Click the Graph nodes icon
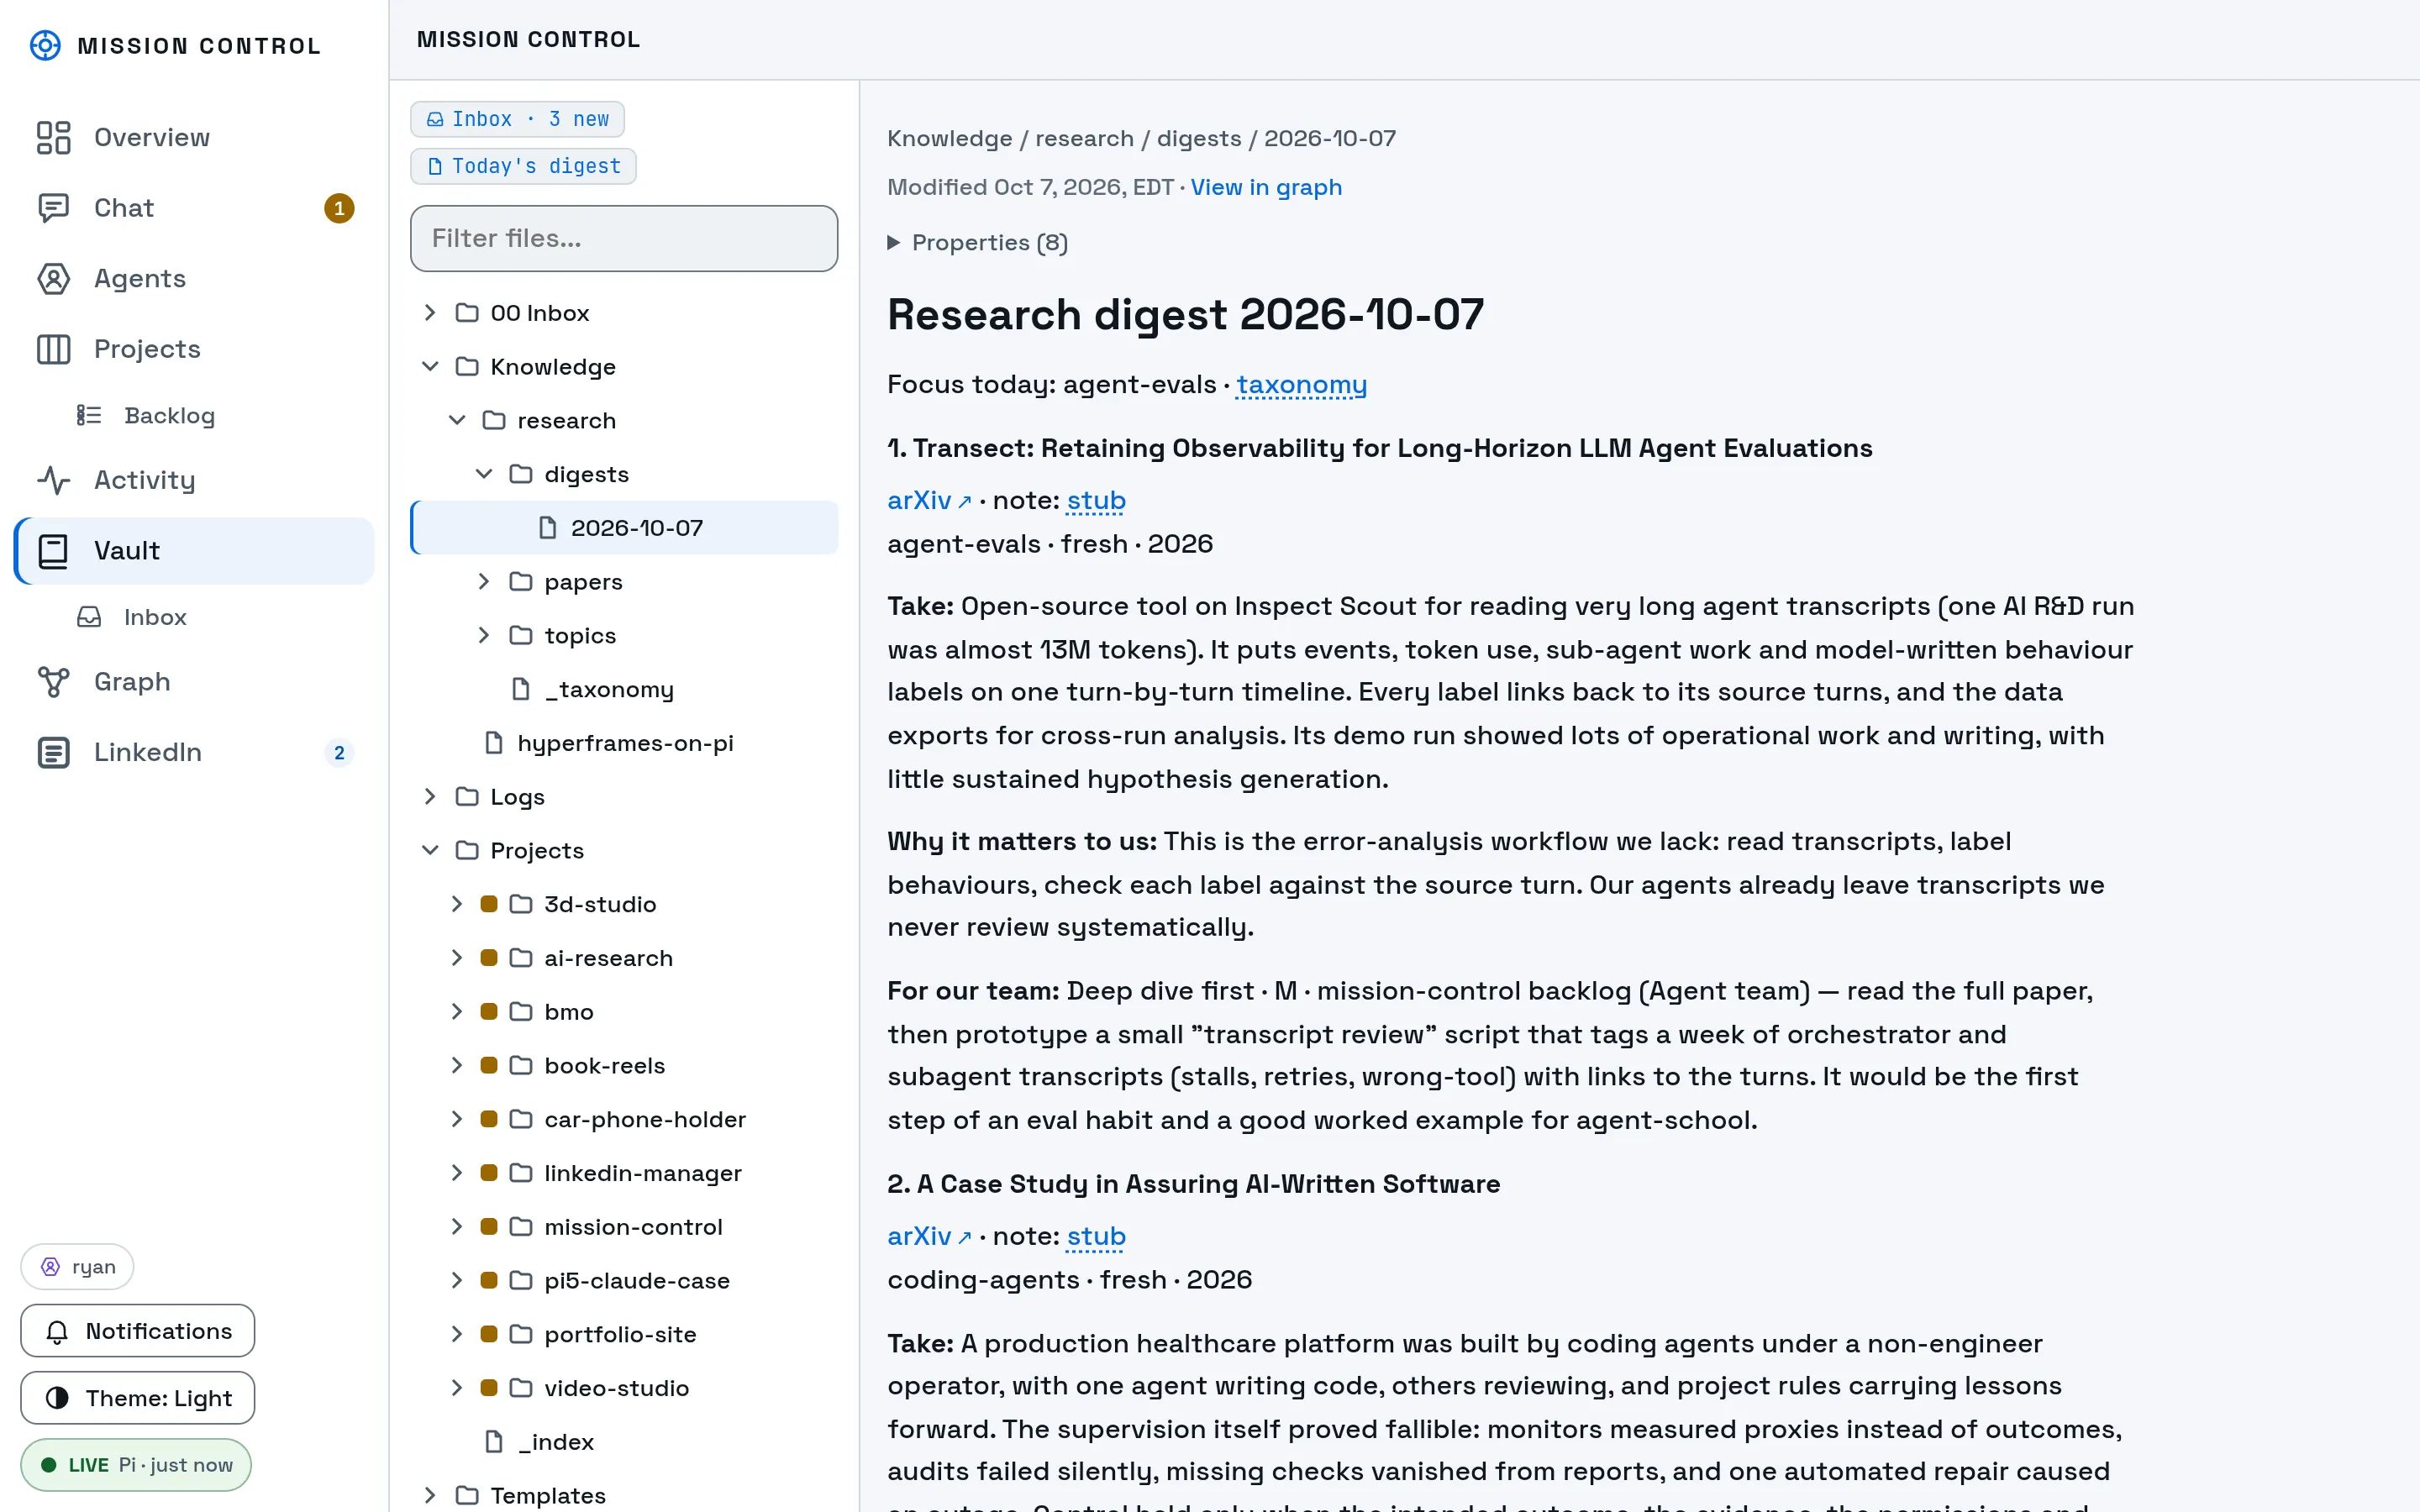2420x1512 pixels. (x=53, y=682)
